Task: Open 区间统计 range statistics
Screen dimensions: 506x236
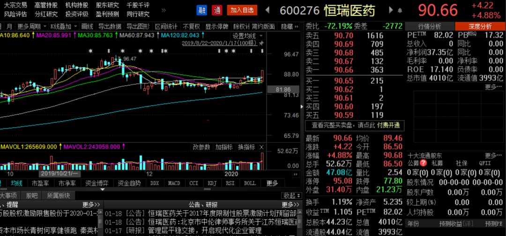Action: click(166, 26)
